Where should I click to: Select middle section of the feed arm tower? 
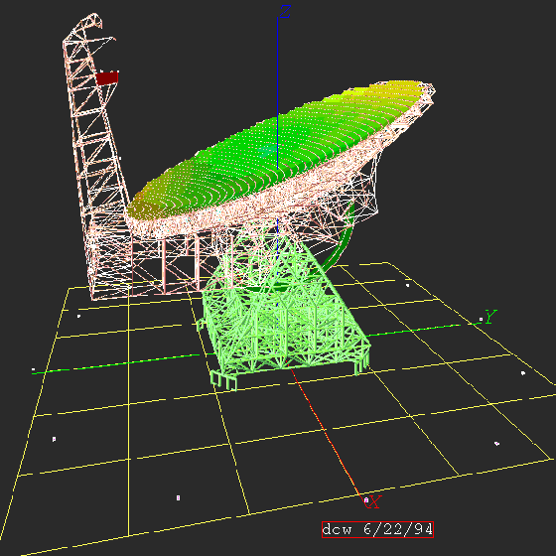94,142
